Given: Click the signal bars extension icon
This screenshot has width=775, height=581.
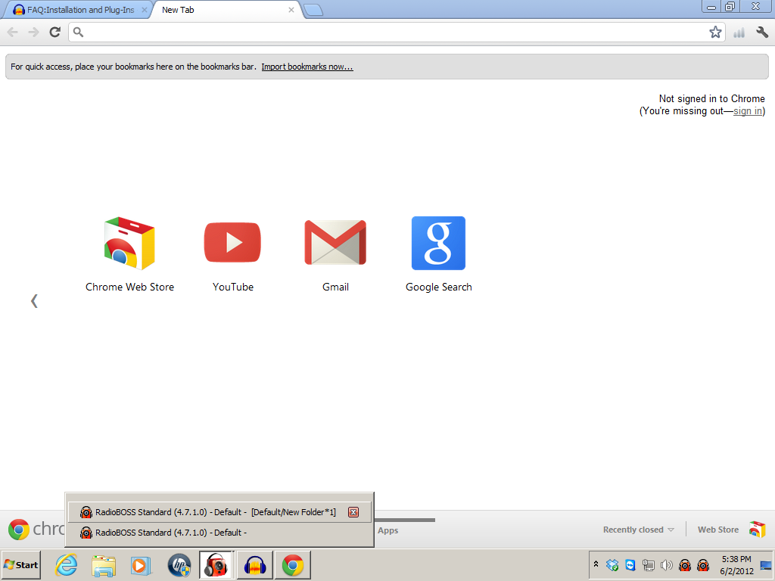Looking at the screenshot, I should (739, 33).
